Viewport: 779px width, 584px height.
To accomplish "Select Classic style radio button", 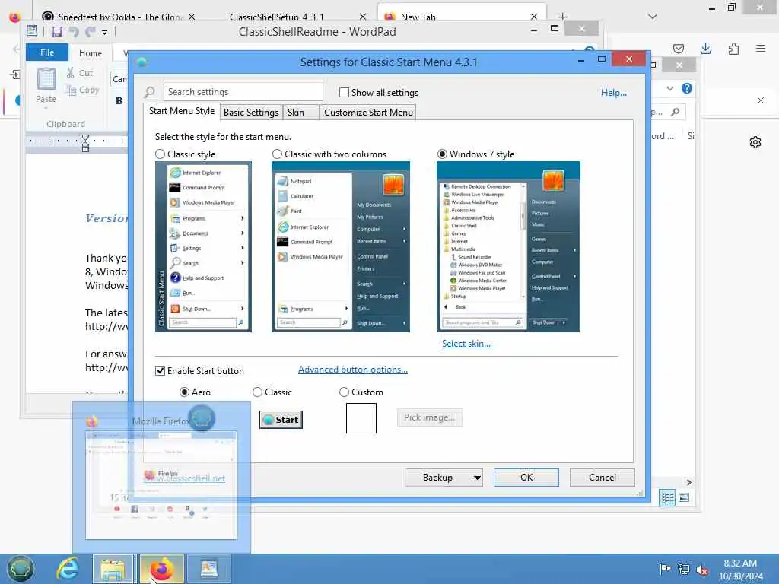I will 160,154.
